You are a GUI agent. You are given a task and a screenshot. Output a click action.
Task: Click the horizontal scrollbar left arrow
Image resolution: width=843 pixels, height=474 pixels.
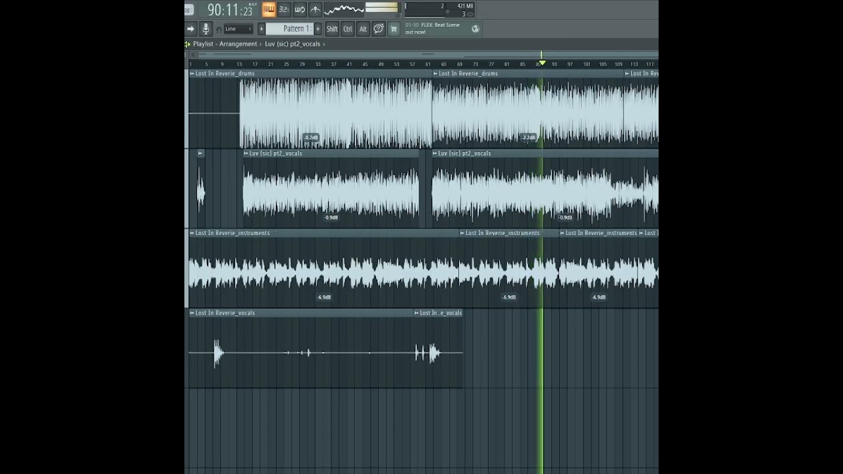pos(193,55)
